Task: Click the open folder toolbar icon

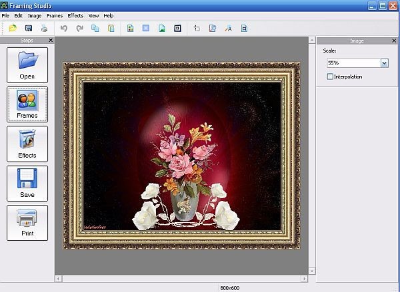Action: click(13, 28)
